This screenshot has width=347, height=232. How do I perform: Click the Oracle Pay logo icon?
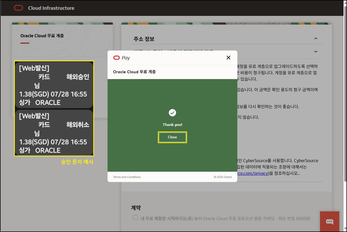pos(116,58)
